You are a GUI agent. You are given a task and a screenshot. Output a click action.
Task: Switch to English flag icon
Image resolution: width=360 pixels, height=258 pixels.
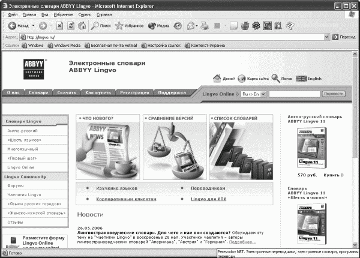[301, 79]
